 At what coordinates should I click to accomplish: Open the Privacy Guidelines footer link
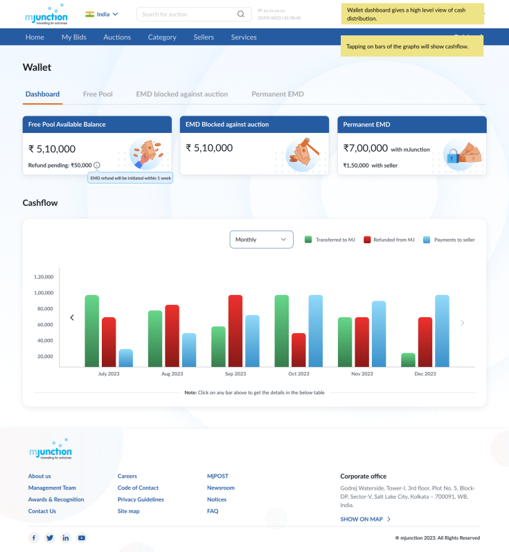[x=141, y=499]
